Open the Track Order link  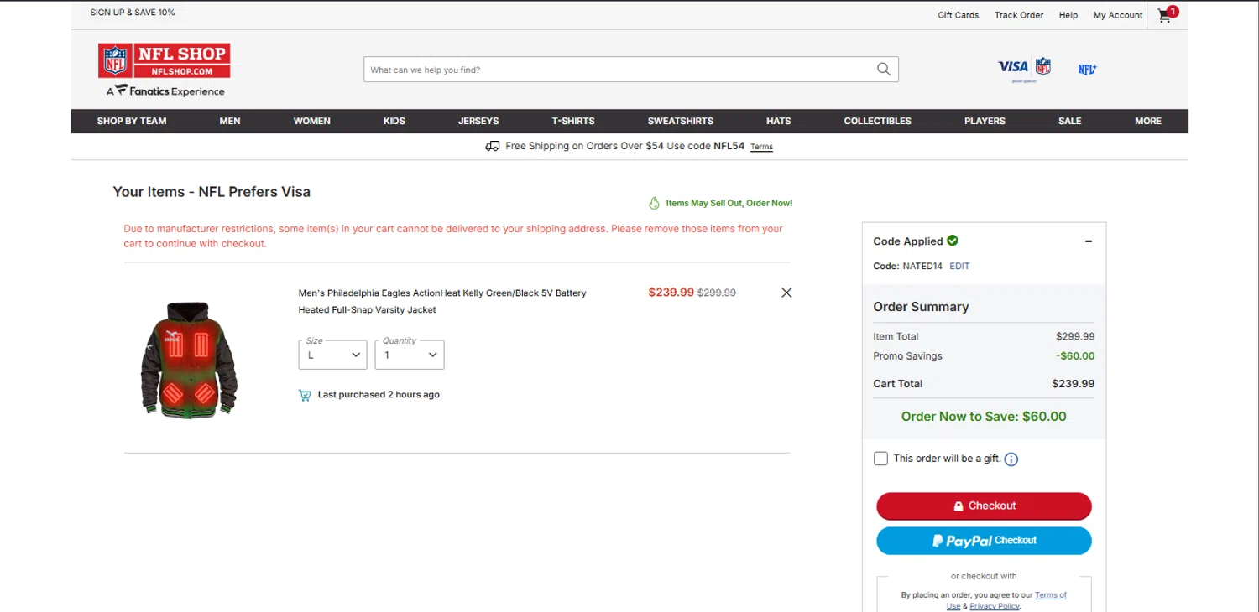pos(1019,15)
